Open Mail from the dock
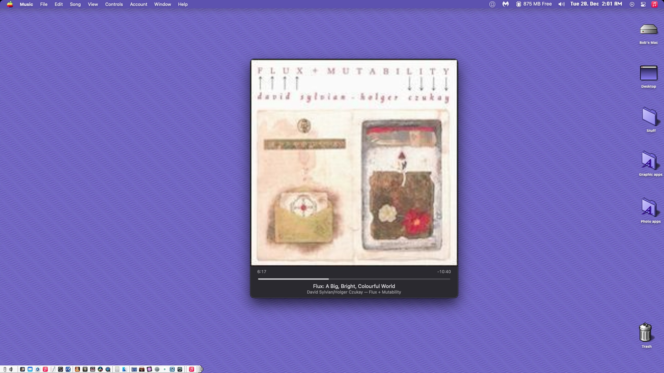The height and width of the screenshot is (373, 664). pos(30,369)
